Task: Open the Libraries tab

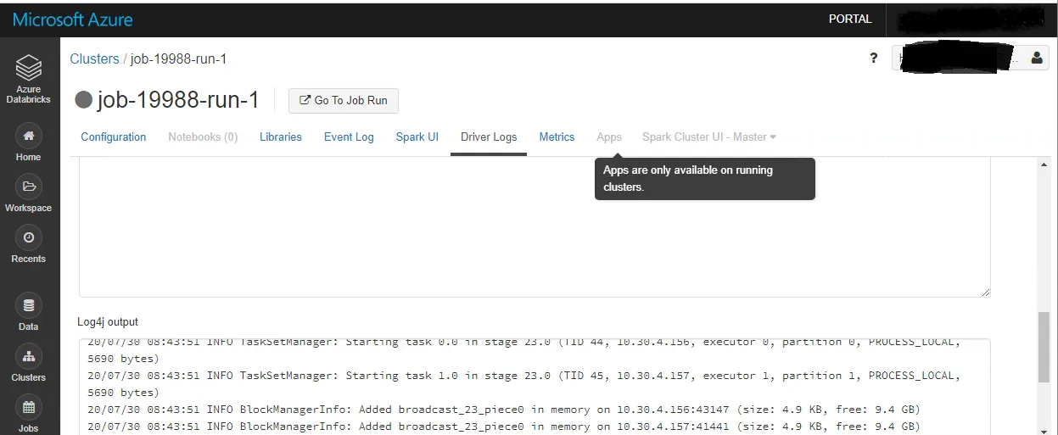Action: [281, 137]
